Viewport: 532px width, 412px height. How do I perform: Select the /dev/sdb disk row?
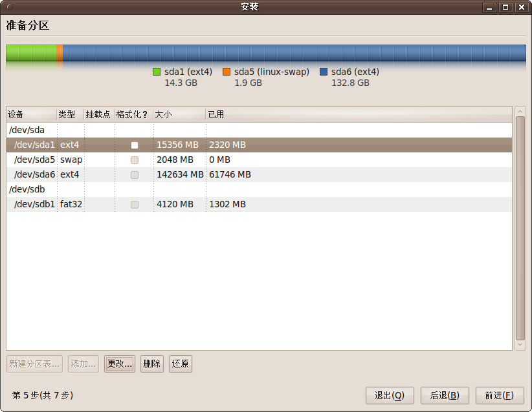260,190
